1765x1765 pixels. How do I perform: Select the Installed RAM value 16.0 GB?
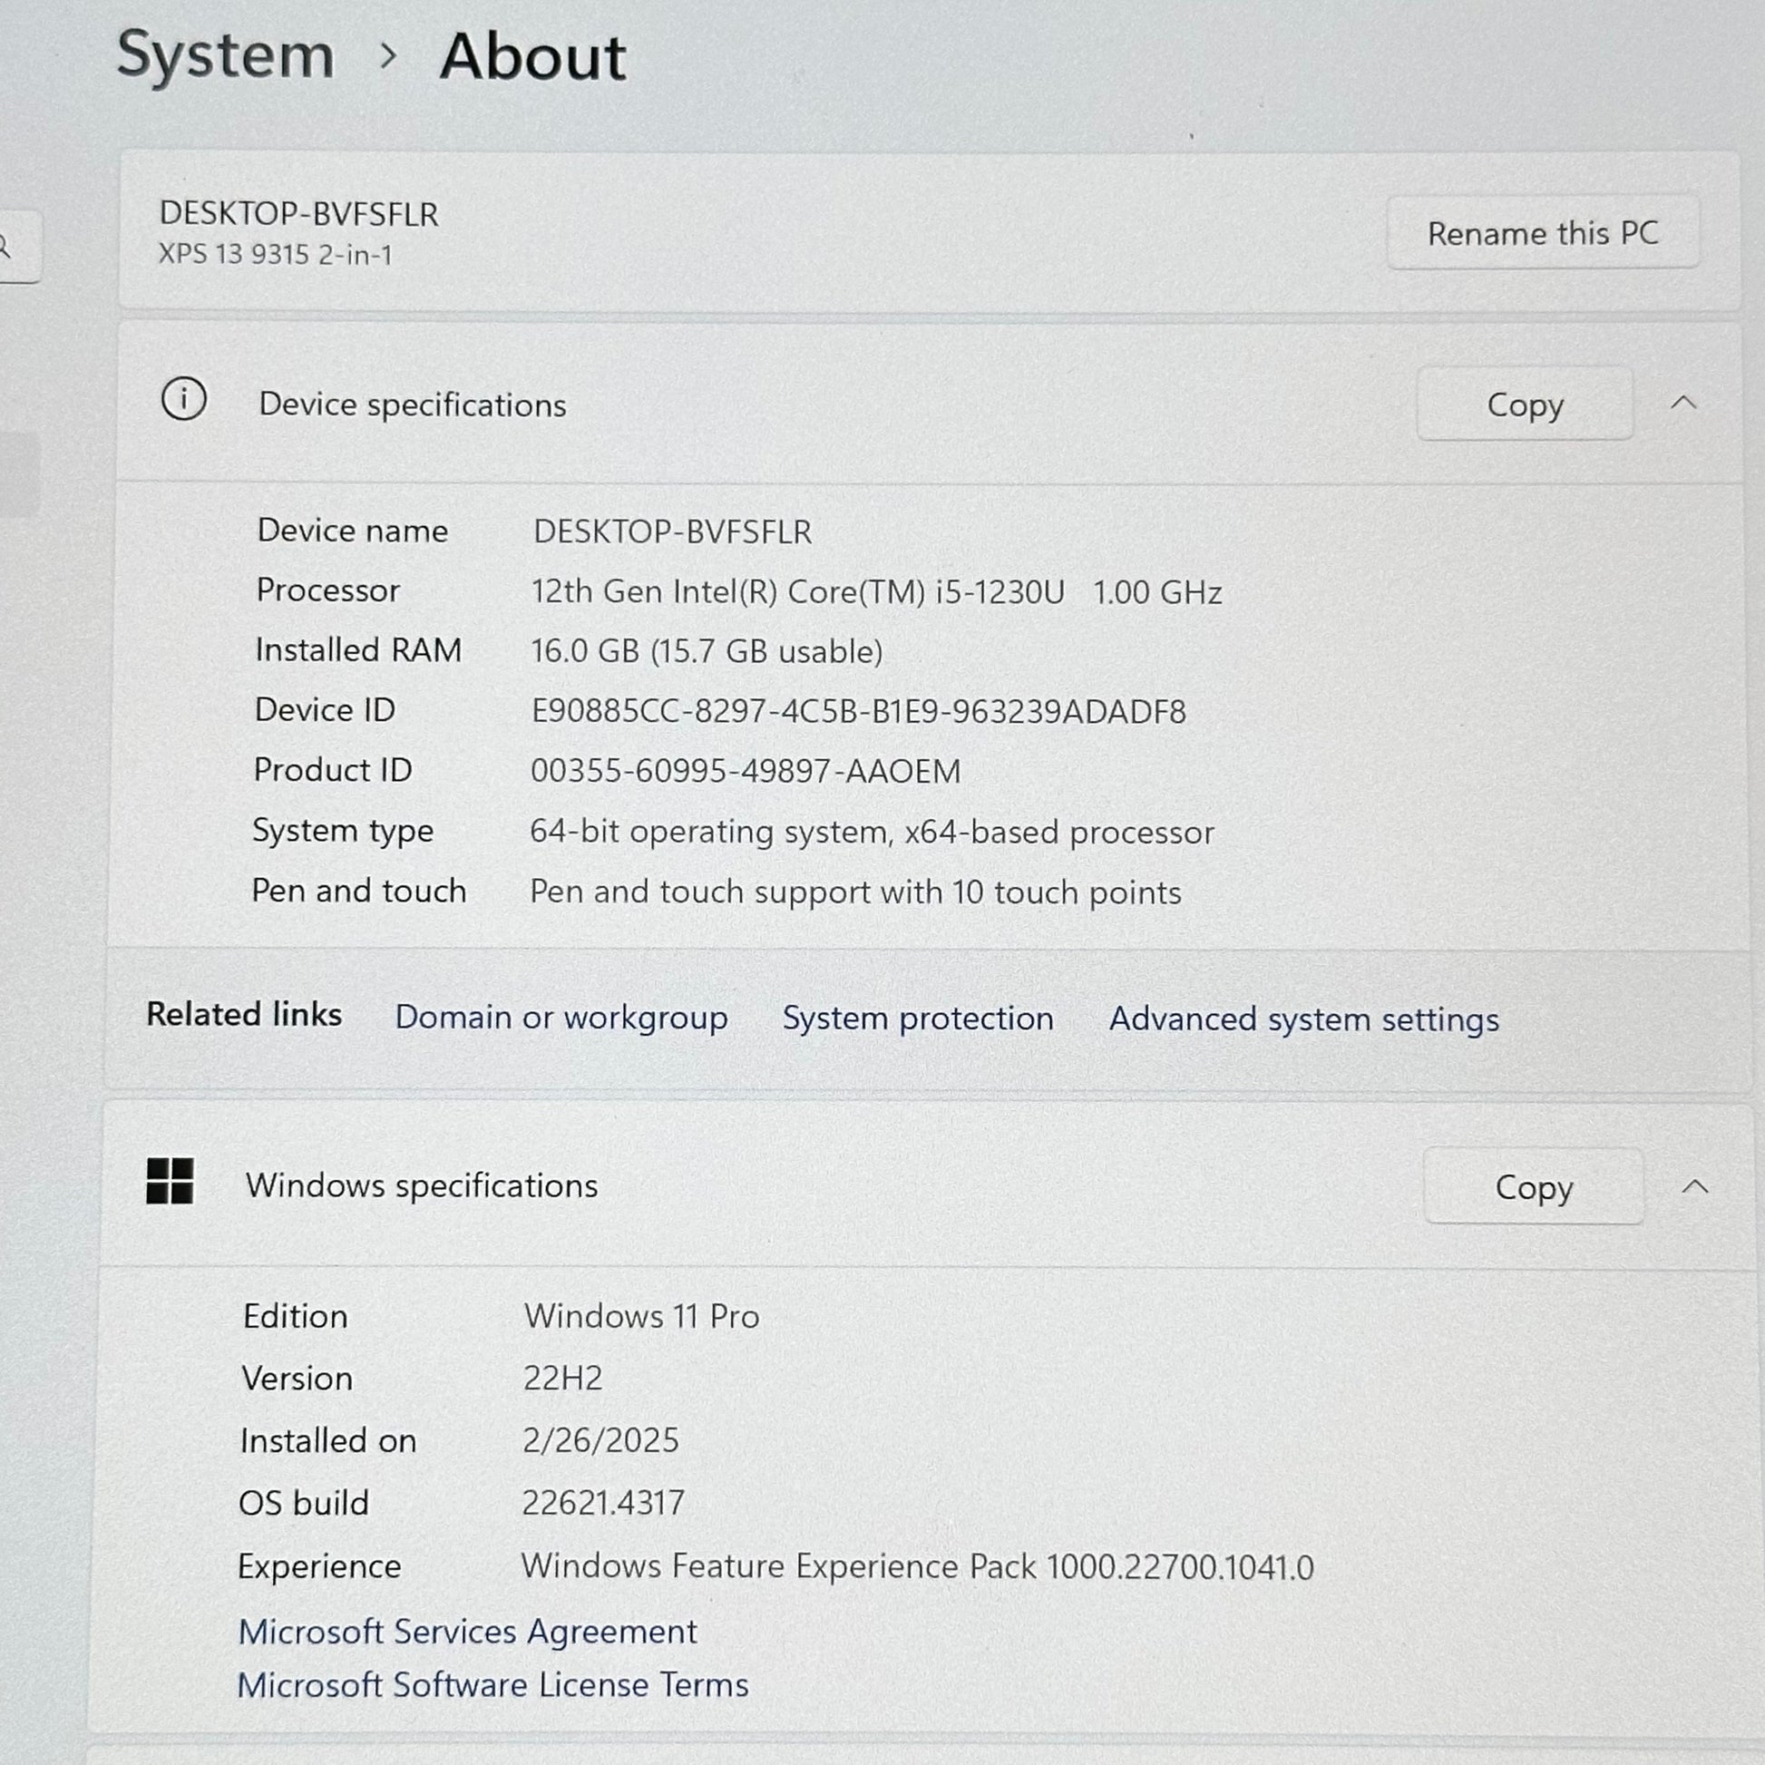click(x=707, y=651)
